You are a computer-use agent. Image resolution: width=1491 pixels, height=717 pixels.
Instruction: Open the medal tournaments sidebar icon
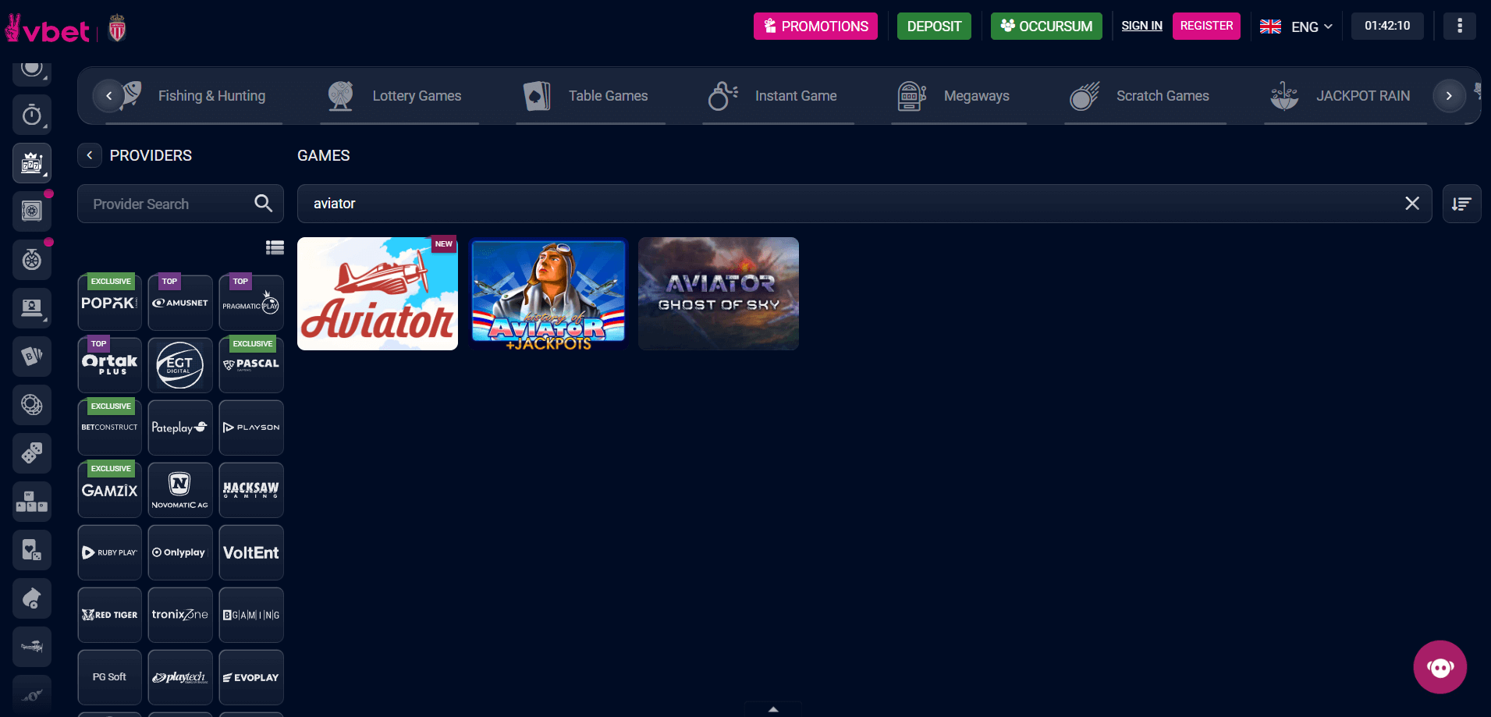pyautogui.click(x=32, y=260)
